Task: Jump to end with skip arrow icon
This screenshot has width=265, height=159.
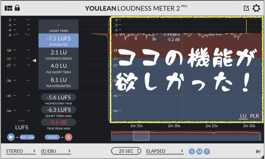Action: coord(258,151)
